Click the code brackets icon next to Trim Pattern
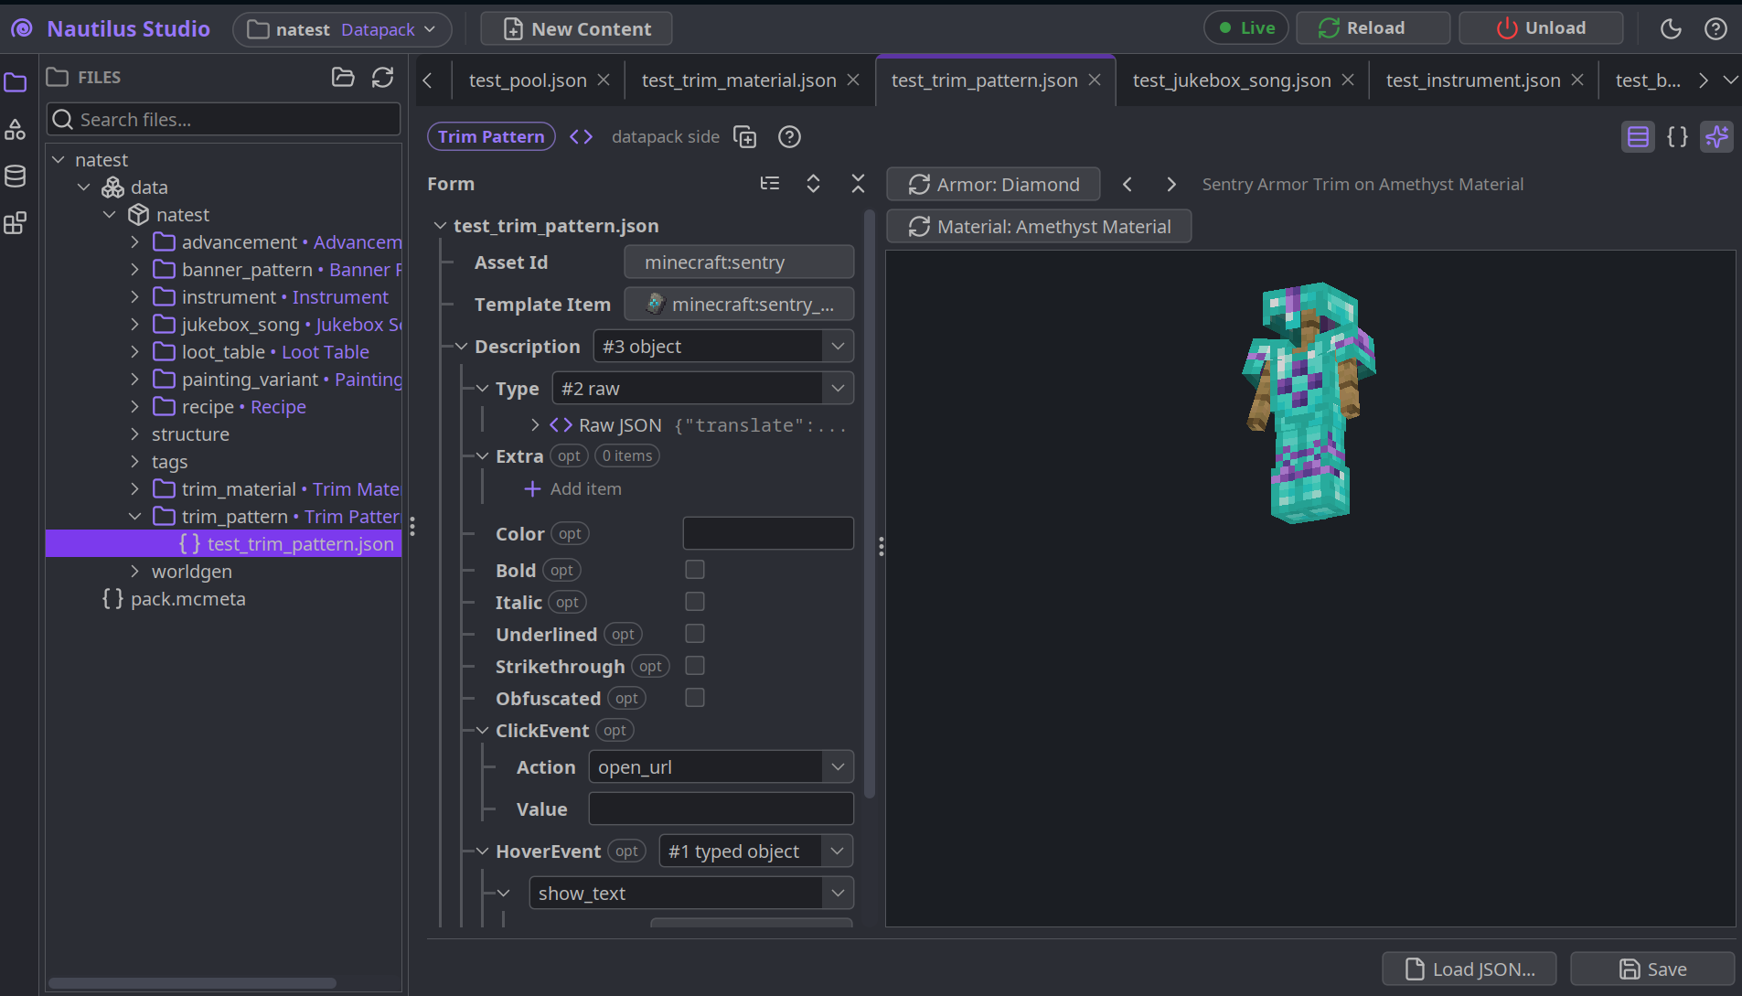Viewport: 1742px width, 996px height. tap(582, 137)
